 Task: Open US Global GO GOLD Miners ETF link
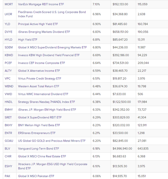[x=52, y=141]
